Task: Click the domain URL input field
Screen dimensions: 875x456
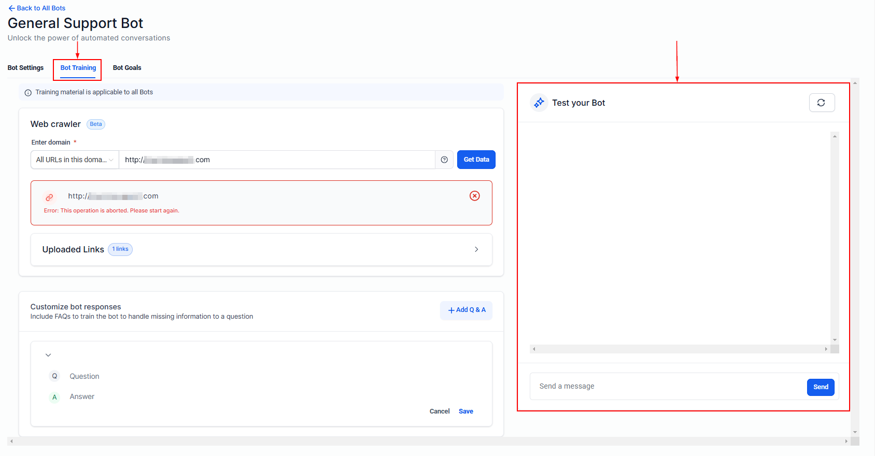Action: pos(277,160)
